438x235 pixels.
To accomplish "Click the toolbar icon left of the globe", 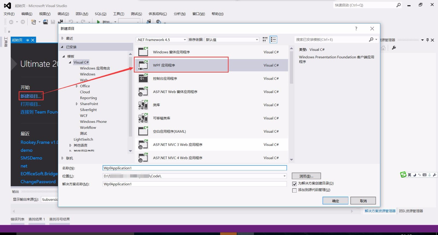I will pos(149,22).
